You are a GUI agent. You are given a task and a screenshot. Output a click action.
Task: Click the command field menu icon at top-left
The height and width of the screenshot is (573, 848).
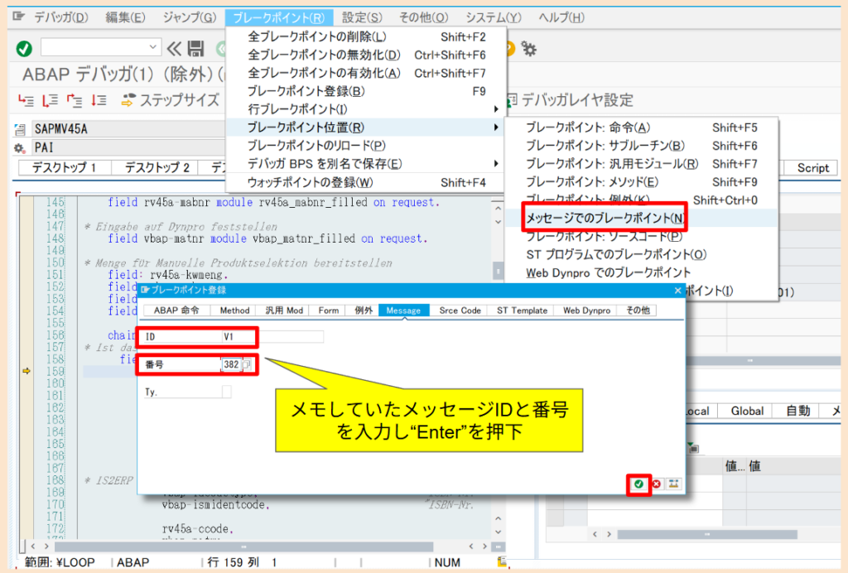19,17
